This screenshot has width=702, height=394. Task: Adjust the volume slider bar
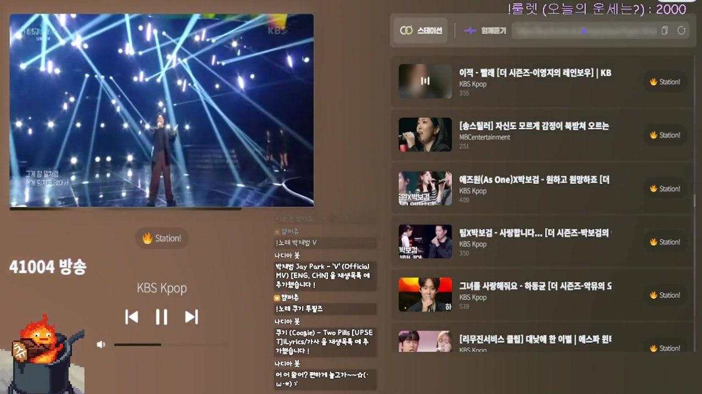(171, 344)
